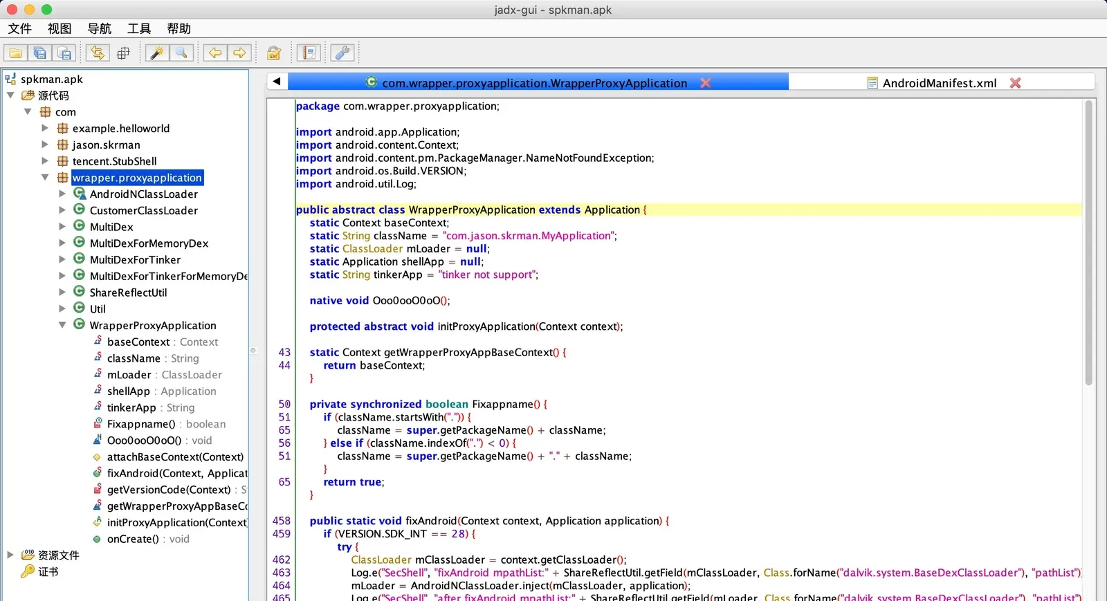Image resolution: width=1107 pixels, height=601 pixels.
Task: Open preferences with the wrench icon
Action: [x=342, y=53]
